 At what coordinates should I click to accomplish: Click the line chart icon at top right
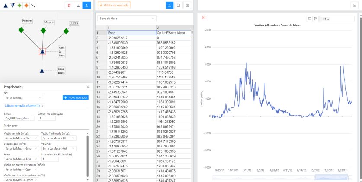point(354,5)
